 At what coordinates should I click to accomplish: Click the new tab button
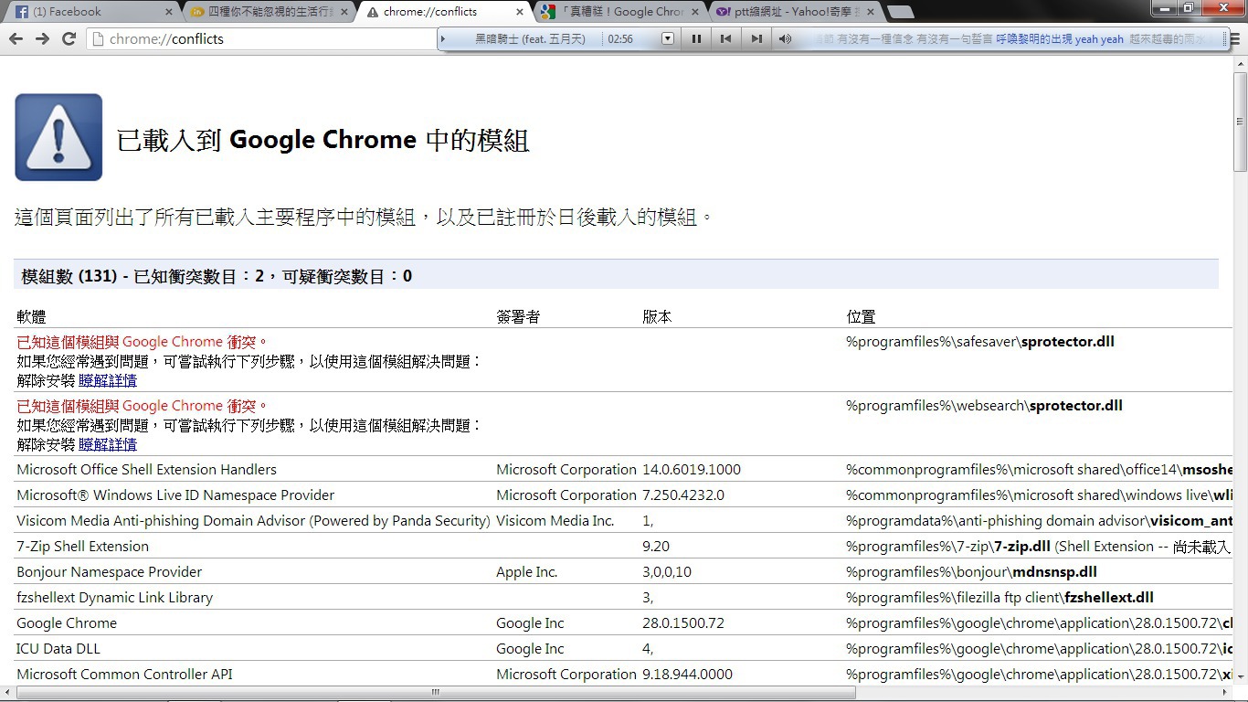pyautogui.click(x=900, y=12)
